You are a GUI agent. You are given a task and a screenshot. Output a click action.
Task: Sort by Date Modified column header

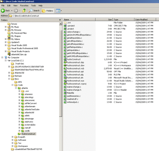141,20
